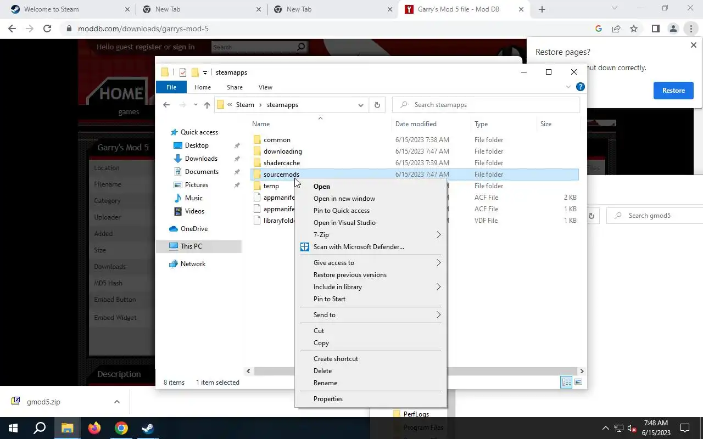
Task: Switch to large icons view
Action: tap(578, 382)
